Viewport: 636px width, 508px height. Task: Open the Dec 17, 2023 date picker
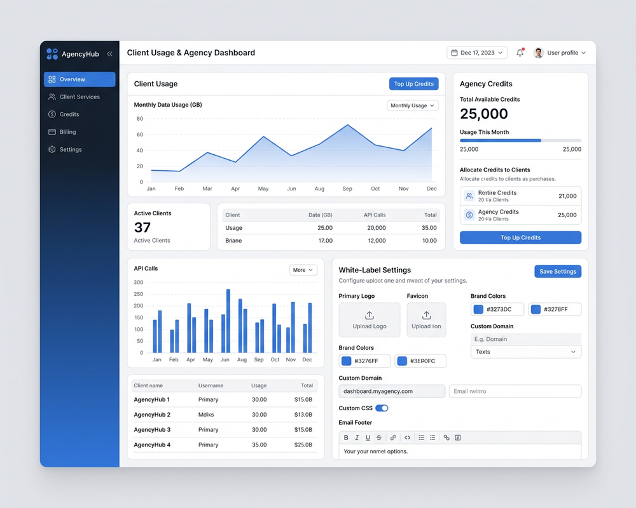[x=476, y=53]
